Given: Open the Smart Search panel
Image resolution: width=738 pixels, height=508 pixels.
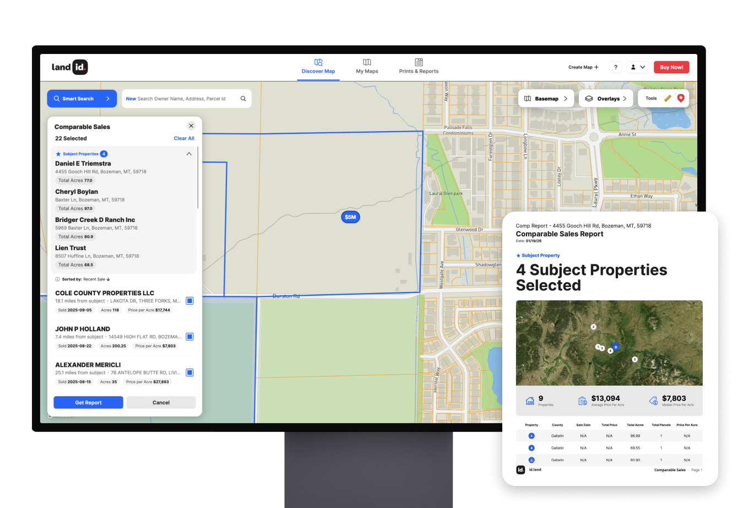Looking at the screenshot, I should pyautogui.click(x=82, y=99).
